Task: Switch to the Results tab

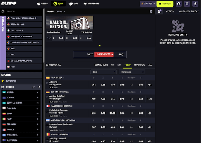Action: pyautogui.click(x=61, y=11)
